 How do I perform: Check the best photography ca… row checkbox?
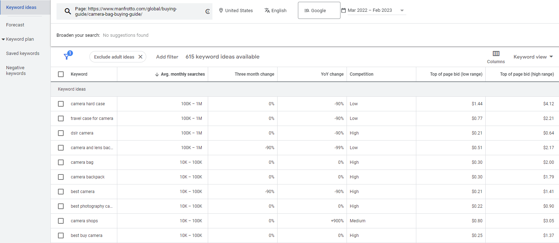(61, 206)
